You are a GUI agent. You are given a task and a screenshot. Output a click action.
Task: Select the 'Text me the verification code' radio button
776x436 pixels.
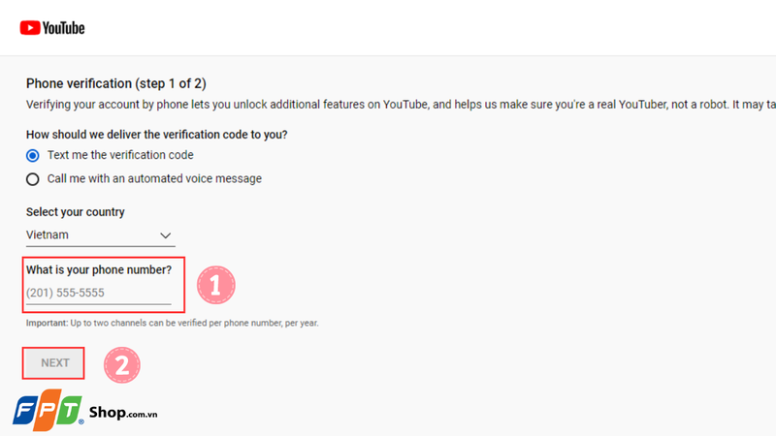point(33,155)
